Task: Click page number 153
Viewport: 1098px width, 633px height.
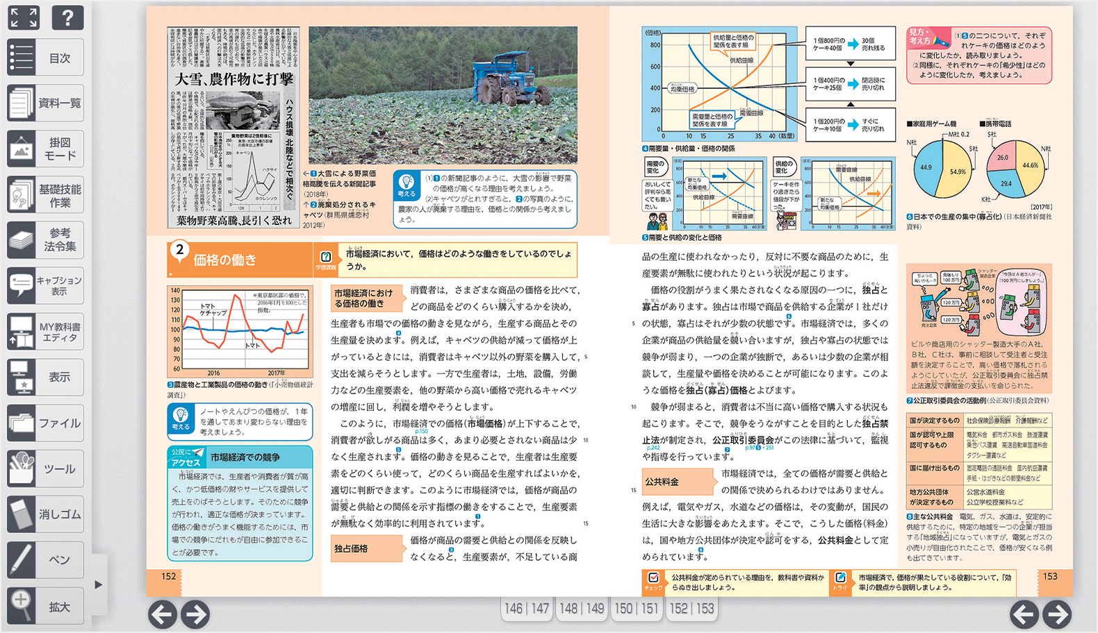Action: pos(1050,576)
